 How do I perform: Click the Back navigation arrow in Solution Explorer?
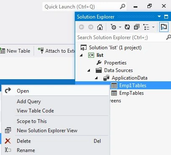(82, 27)
